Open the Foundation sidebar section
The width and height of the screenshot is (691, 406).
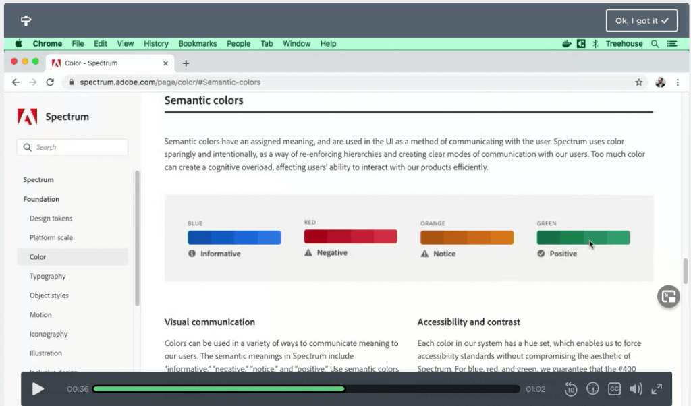(41, 199)
